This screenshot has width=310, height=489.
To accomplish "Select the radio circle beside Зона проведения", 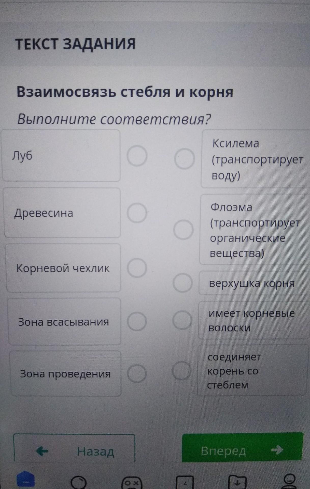I will coord(137,373).
